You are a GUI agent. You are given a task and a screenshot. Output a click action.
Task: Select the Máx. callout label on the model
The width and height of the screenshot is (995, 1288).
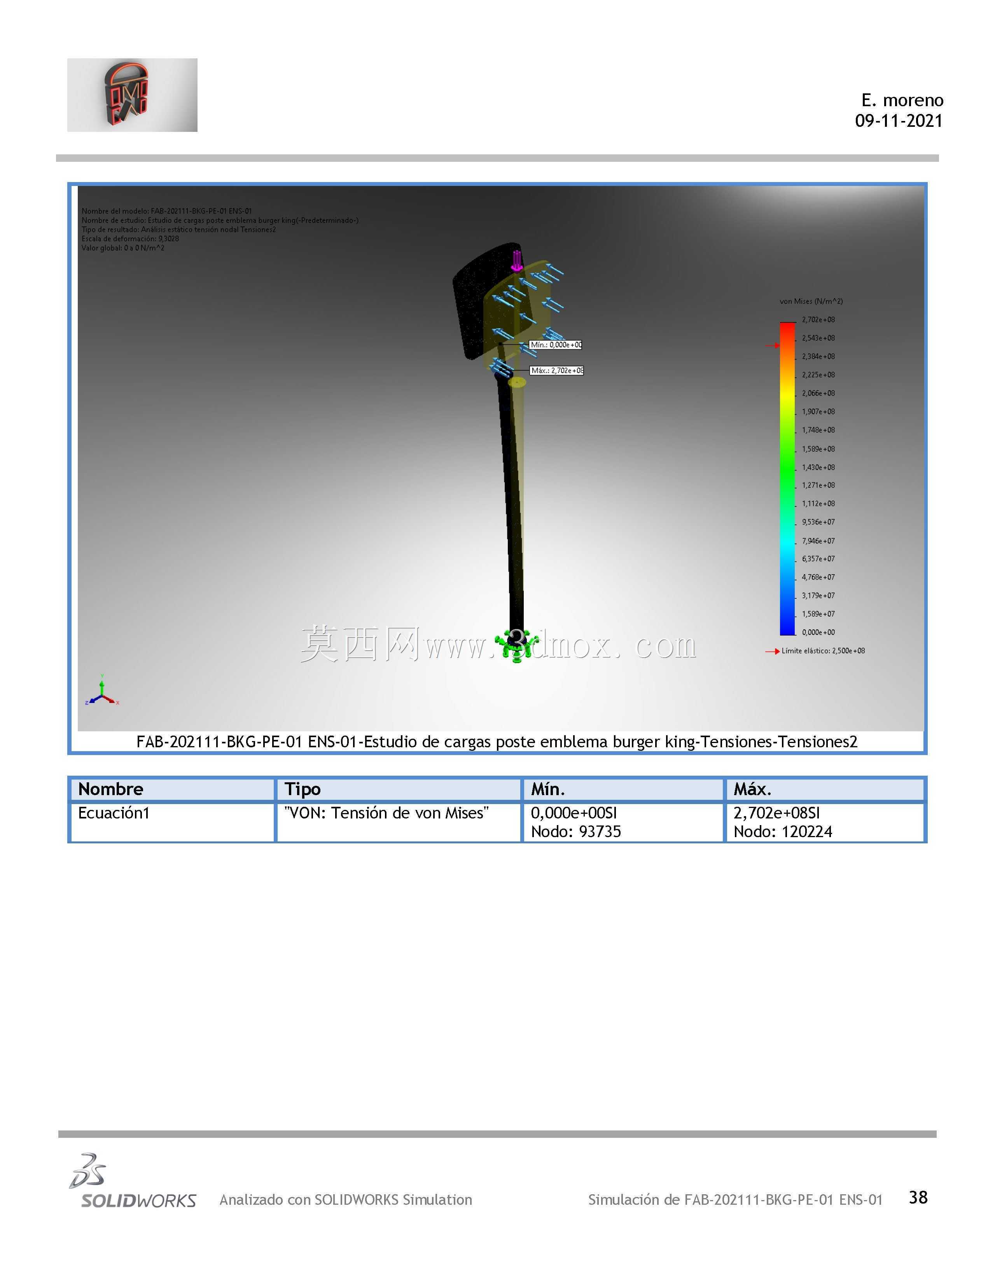point(556,370)
